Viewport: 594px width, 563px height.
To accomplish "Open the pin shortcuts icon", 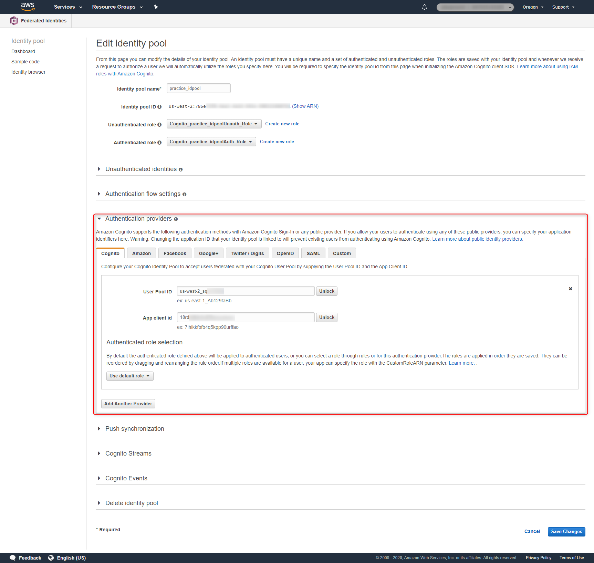I will (156, 7).
